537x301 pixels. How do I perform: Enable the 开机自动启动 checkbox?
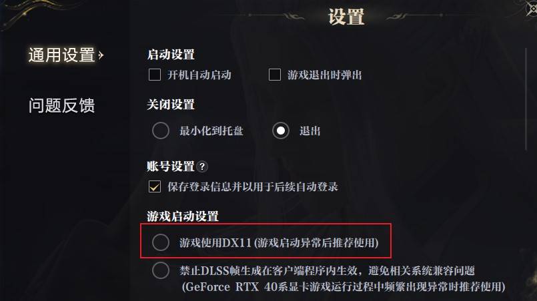click(155, 75)
